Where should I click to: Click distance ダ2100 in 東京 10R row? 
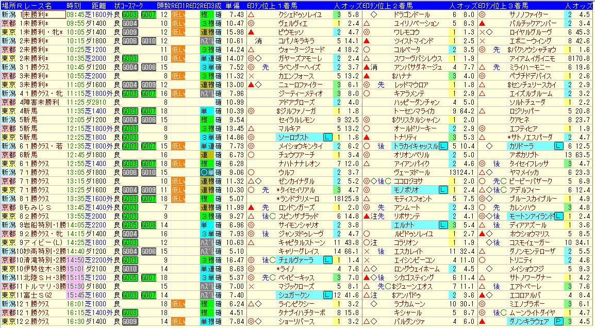(96, 269)
